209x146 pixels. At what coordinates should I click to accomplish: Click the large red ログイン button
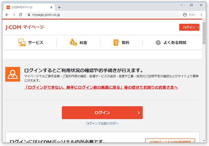[102, 113]
